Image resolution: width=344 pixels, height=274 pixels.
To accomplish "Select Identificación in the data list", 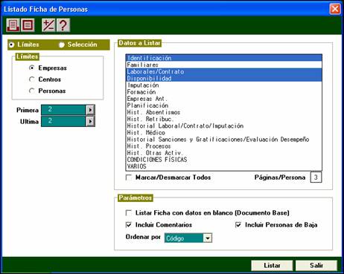I will tap(224, 58).
